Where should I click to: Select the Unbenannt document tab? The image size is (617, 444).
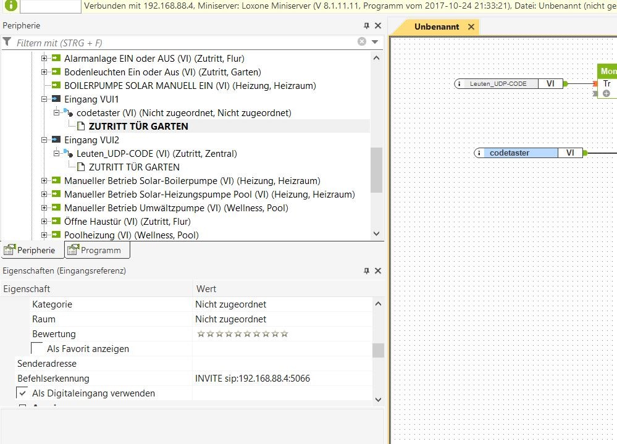436,27
